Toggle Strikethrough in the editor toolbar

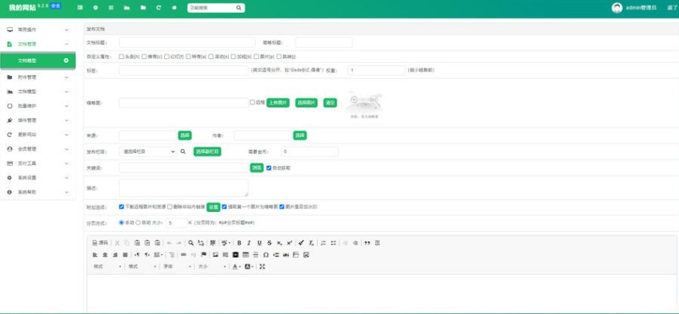click(269, 243)
